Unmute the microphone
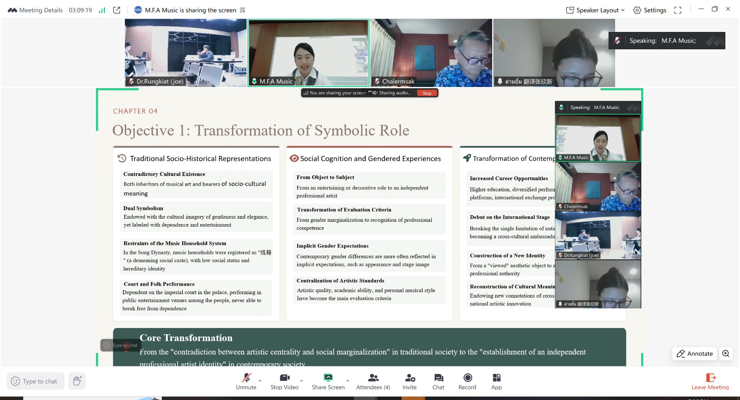 pos(246,382)
